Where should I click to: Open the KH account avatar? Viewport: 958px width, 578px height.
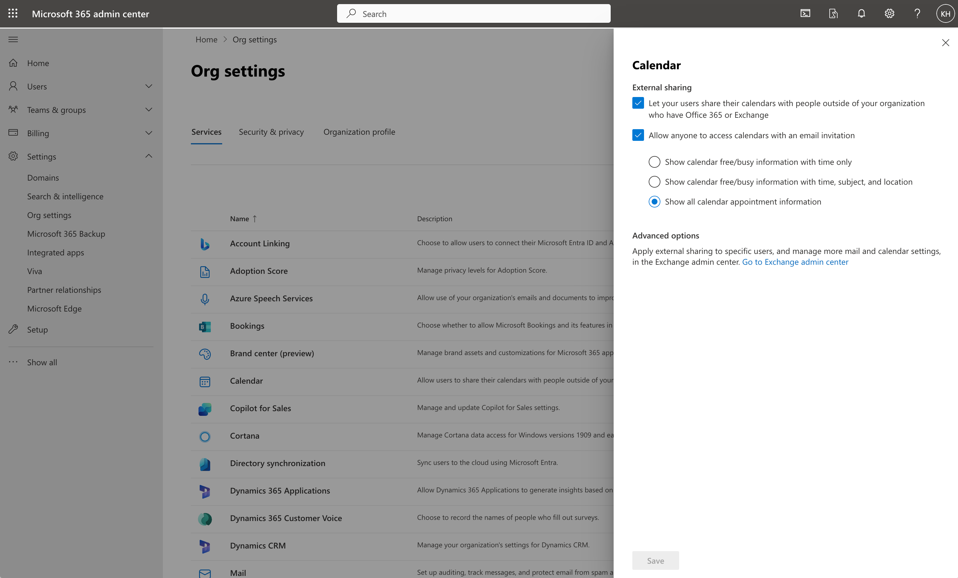945,13
